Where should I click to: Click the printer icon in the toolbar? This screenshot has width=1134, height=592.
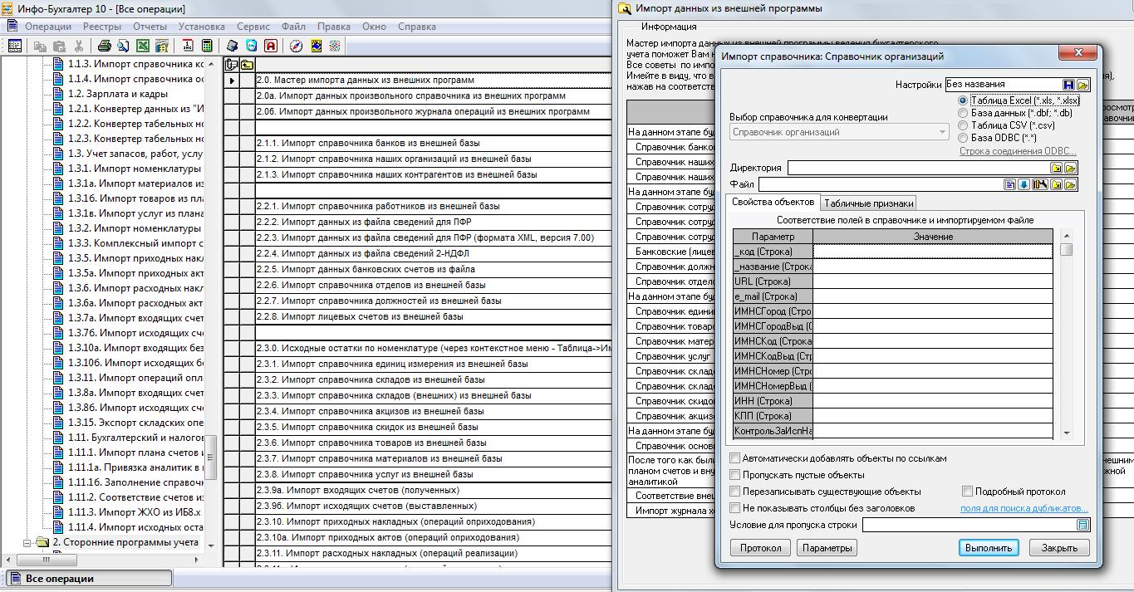tap(105, 46)
